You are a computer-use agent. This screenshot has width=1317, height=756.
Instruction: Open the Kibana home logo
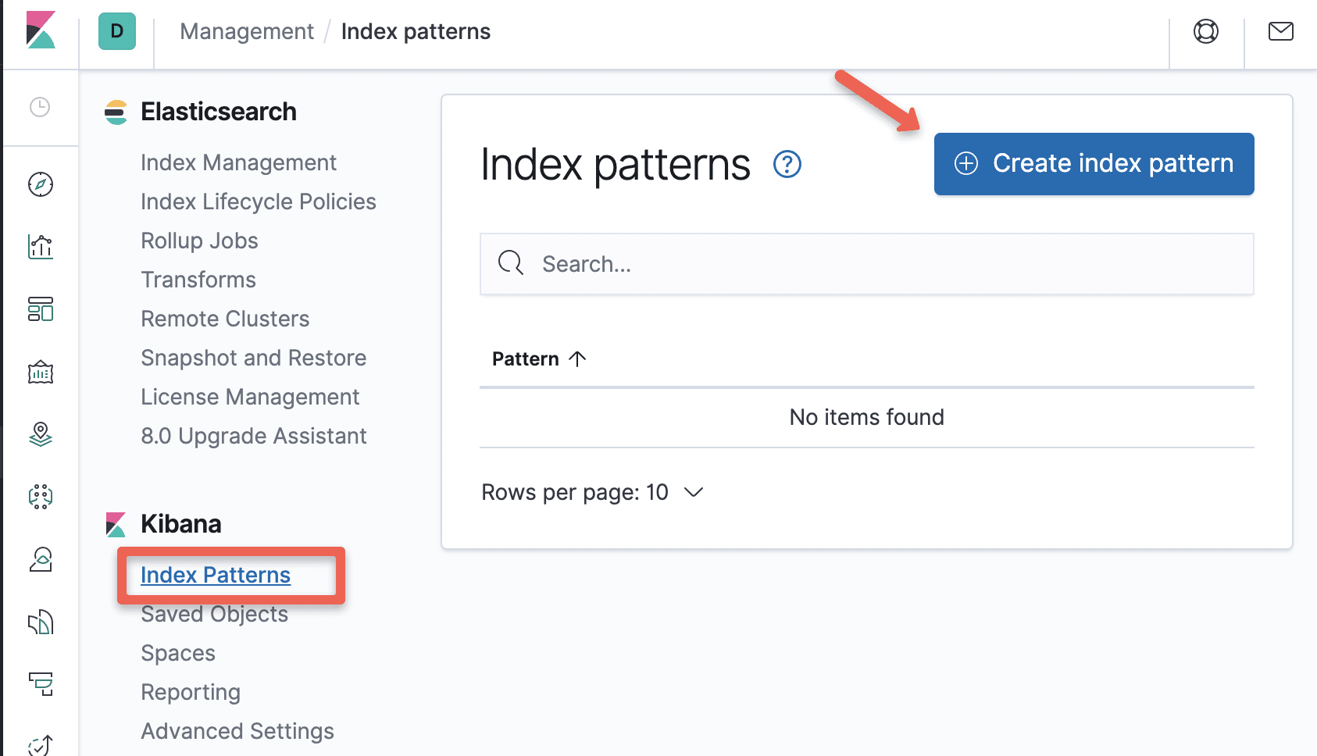coord(41,31)
